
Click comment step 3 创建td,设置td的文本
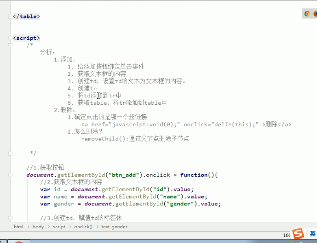(x=127, y=81)
